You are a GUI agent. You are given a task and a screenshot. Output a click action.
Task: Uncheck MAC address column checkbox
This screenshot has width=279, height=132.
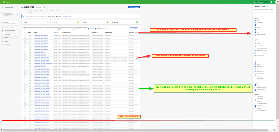[x=255, y=23]
